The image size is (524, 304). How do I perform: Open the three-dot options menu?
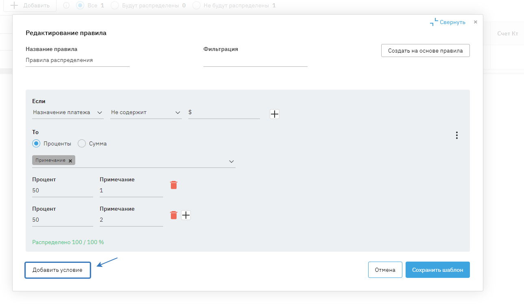click(457, 135)
